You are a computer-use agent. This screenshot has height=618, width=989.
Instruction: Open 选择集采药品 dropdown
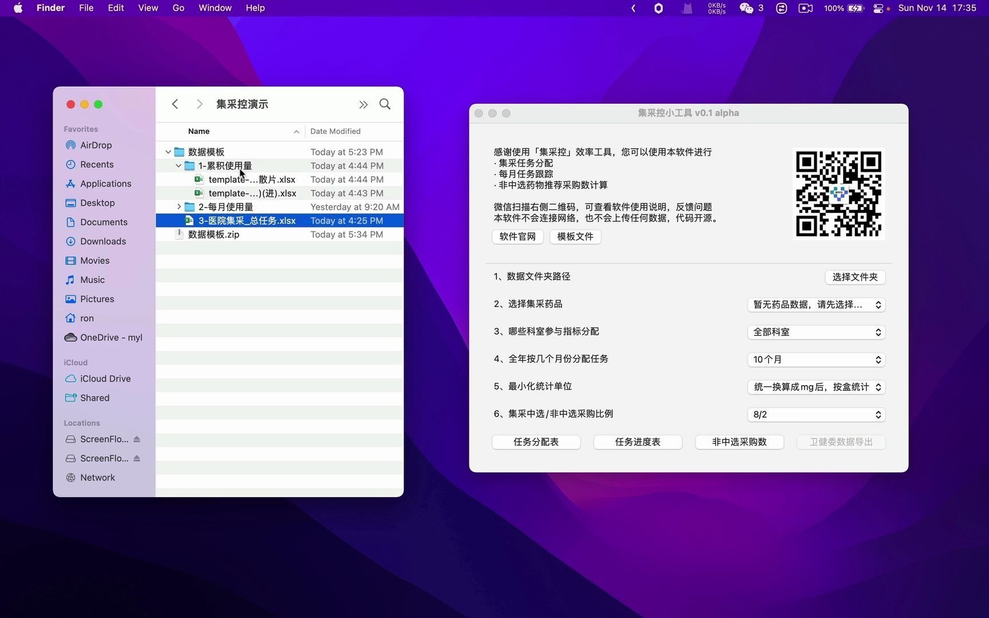pos(816,305)
